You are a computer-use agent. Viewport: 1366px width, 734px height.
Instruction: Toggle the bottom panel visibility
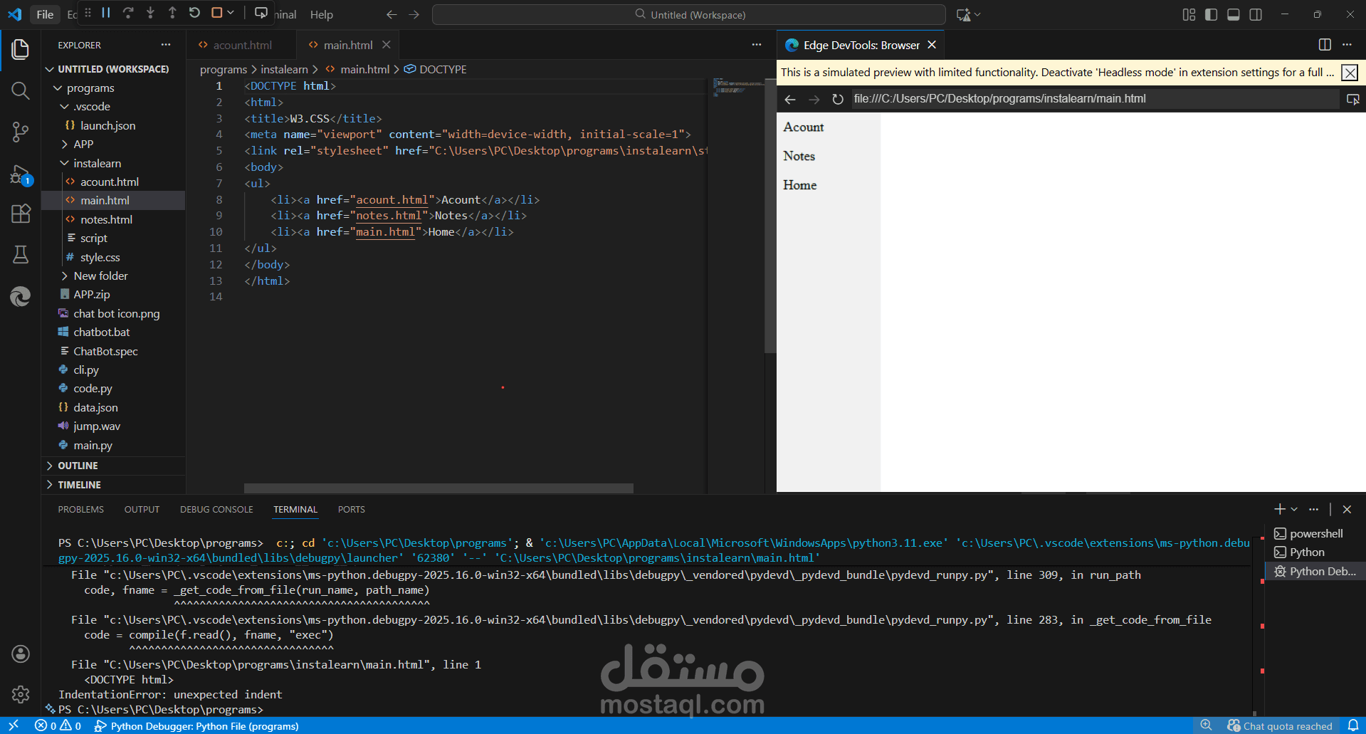[1234, 14]
